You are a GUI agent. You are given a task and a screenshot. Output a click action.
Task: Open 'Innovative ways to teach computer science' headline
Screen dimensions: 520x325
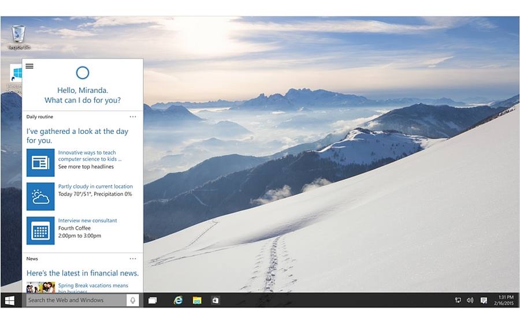click(90, 156)
